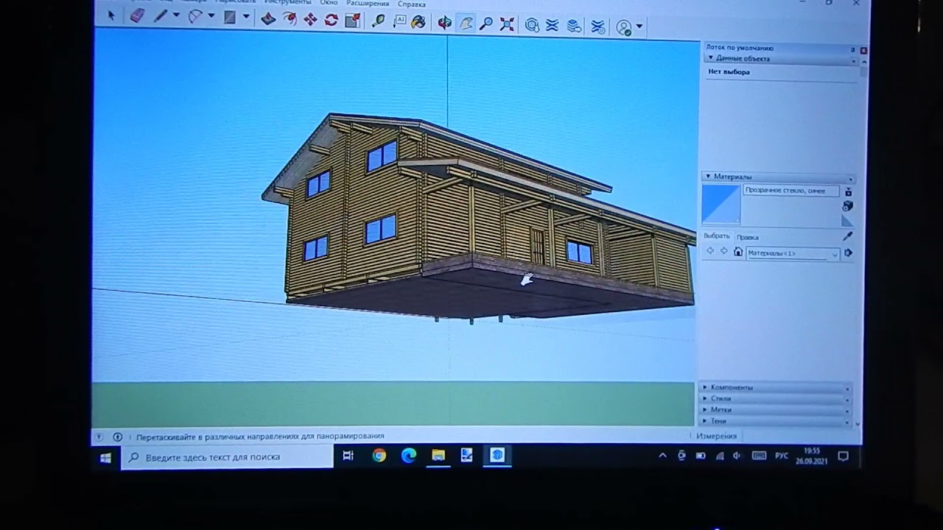943x530 pixels.
Task: Open the materials Details arrow menu
Action: 848,253
